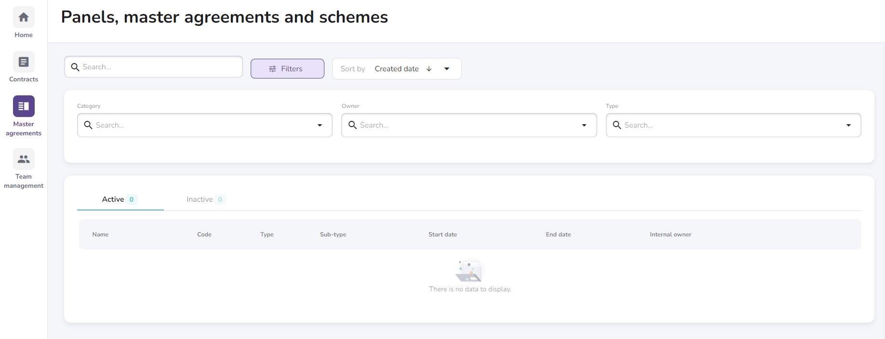Expand the Sort by dropdown arrow
885x339 pixels.
pos(447,69)
